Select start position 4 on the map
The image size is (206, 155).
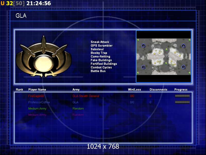(x=184, y=46)
